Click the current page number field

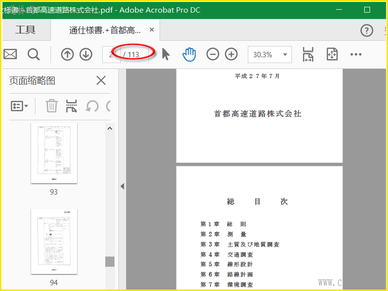pyautogui.click(x=112, y=54)
